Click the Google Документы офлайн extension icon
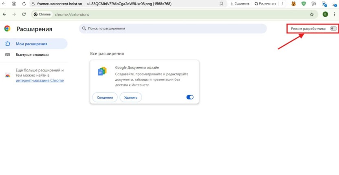Viewport: 339px width, 175px height. click(102, 71)
